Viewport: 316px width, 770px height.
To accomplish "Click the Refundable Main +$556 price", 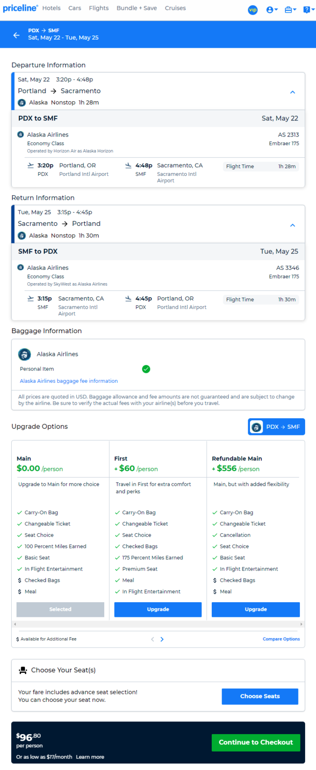I will 236,469.
